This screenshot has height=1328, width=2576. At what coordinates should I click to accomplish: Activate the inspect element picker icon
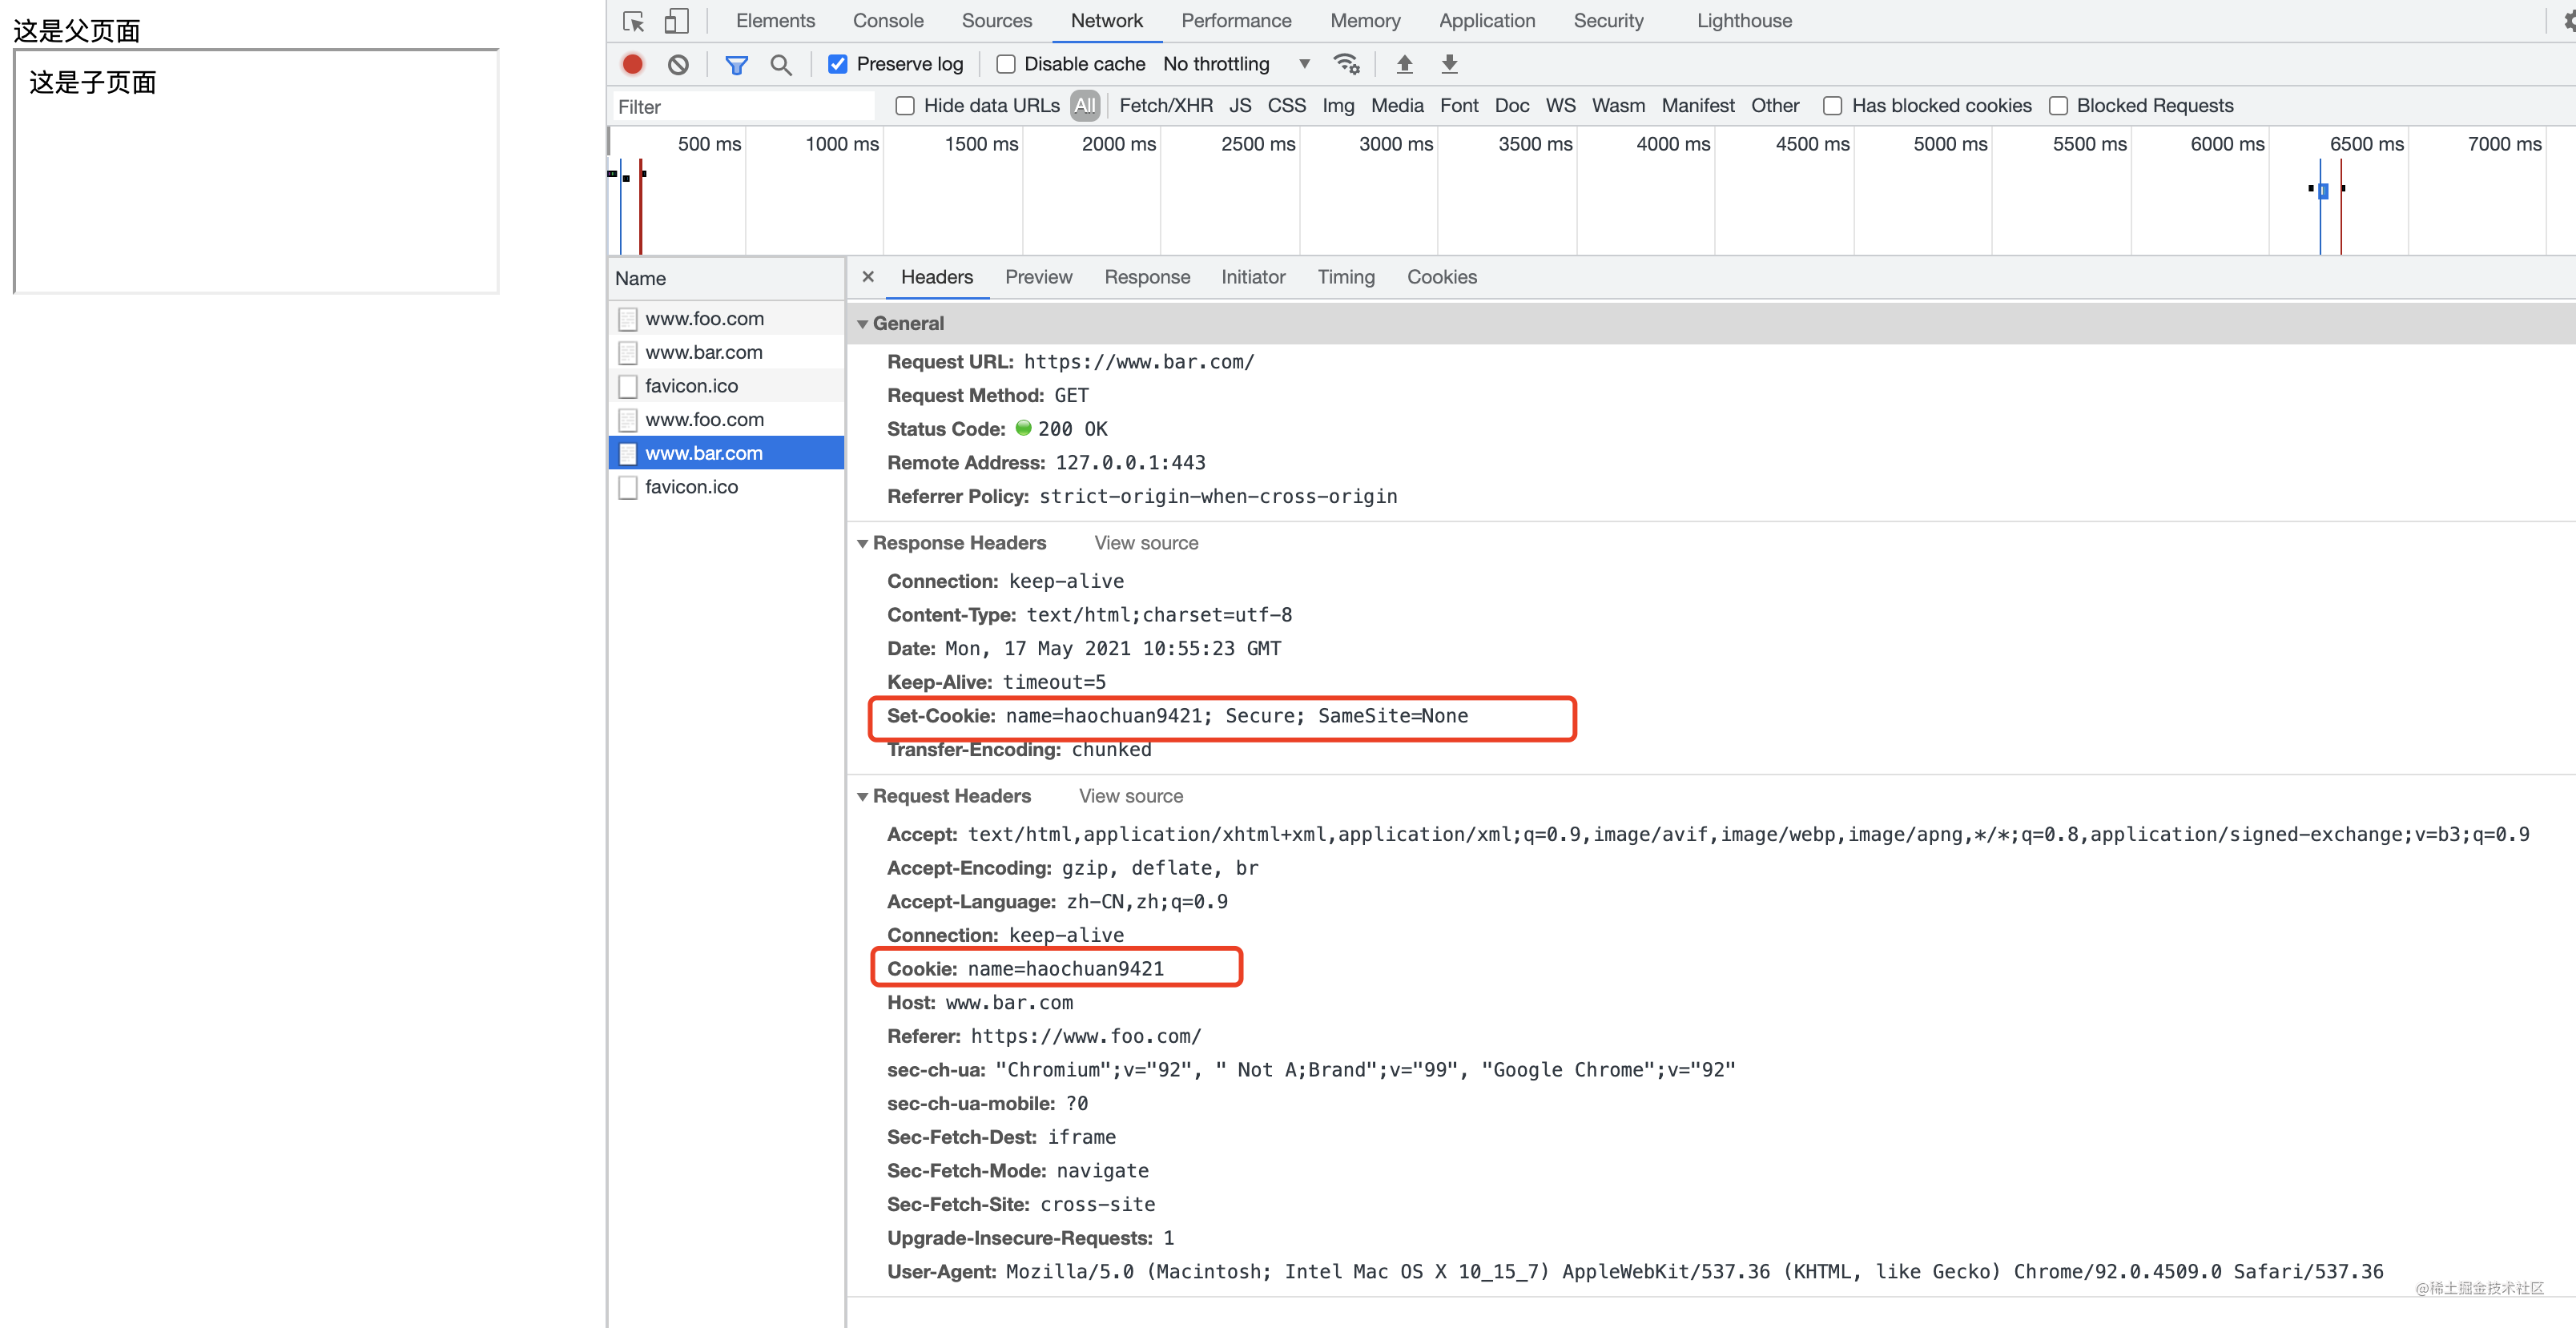(x=633, y=21)
